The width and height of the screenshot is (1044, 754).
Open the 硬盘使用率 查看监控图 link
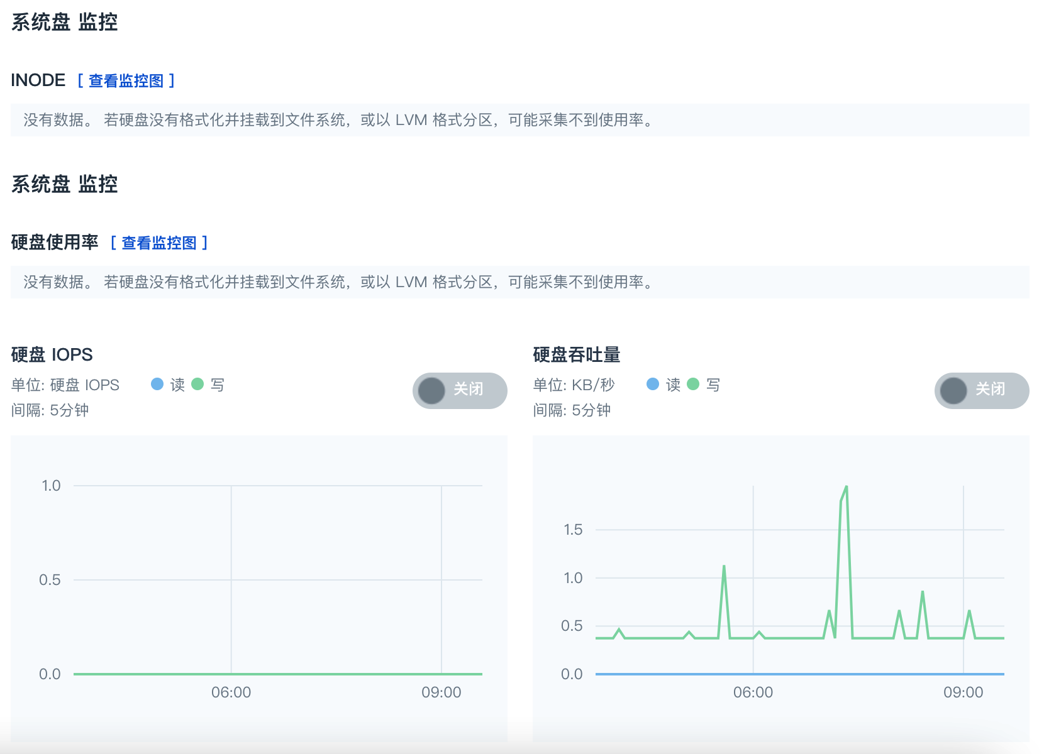click(159, 243)
